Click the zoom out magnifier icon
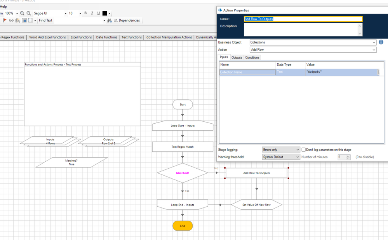 (29, 13)
